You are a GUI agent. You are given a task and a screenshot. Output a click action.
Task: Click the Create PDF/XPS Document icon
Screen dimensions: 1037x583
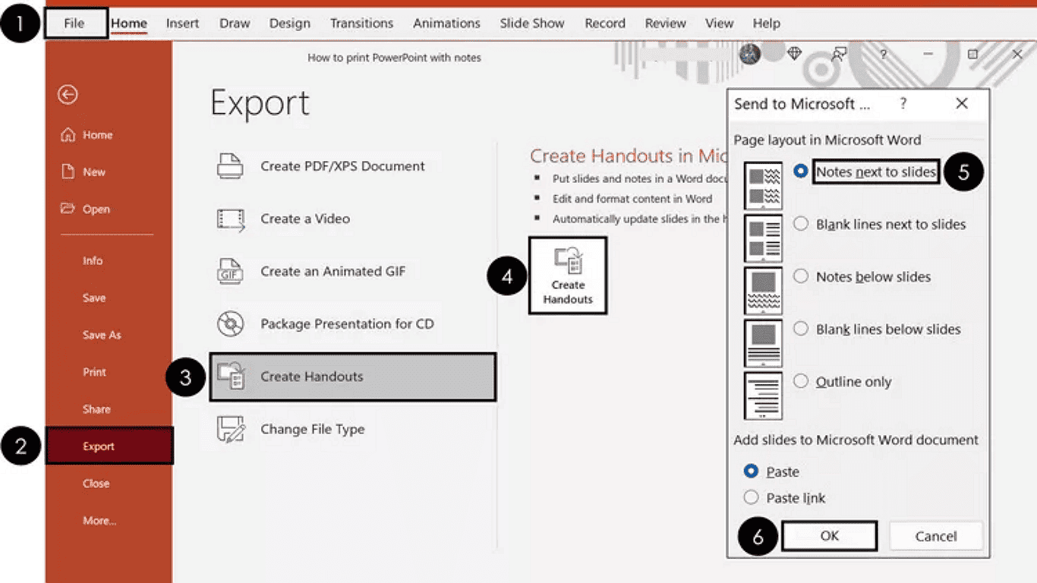[230, 166]
